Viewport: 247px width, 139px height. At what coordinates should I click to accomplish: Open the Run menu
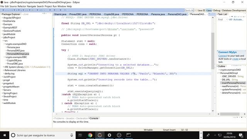(55, 6)
